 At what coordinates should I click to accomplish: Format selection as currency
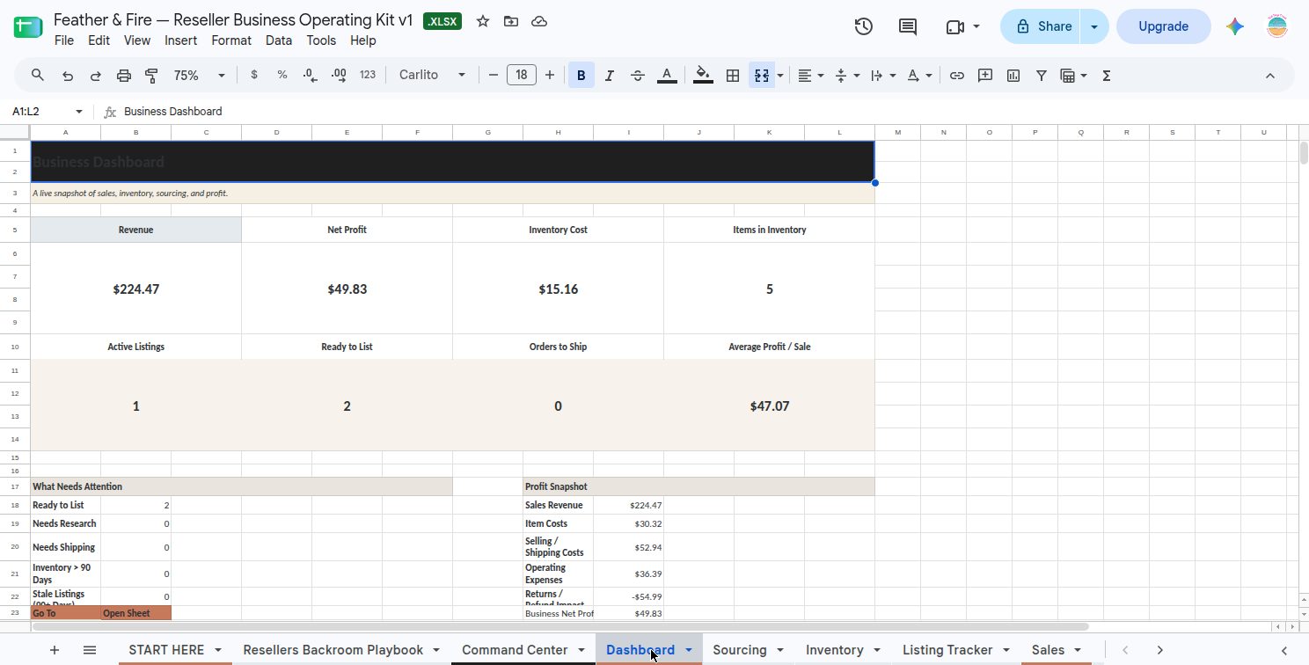click(254, 76)
